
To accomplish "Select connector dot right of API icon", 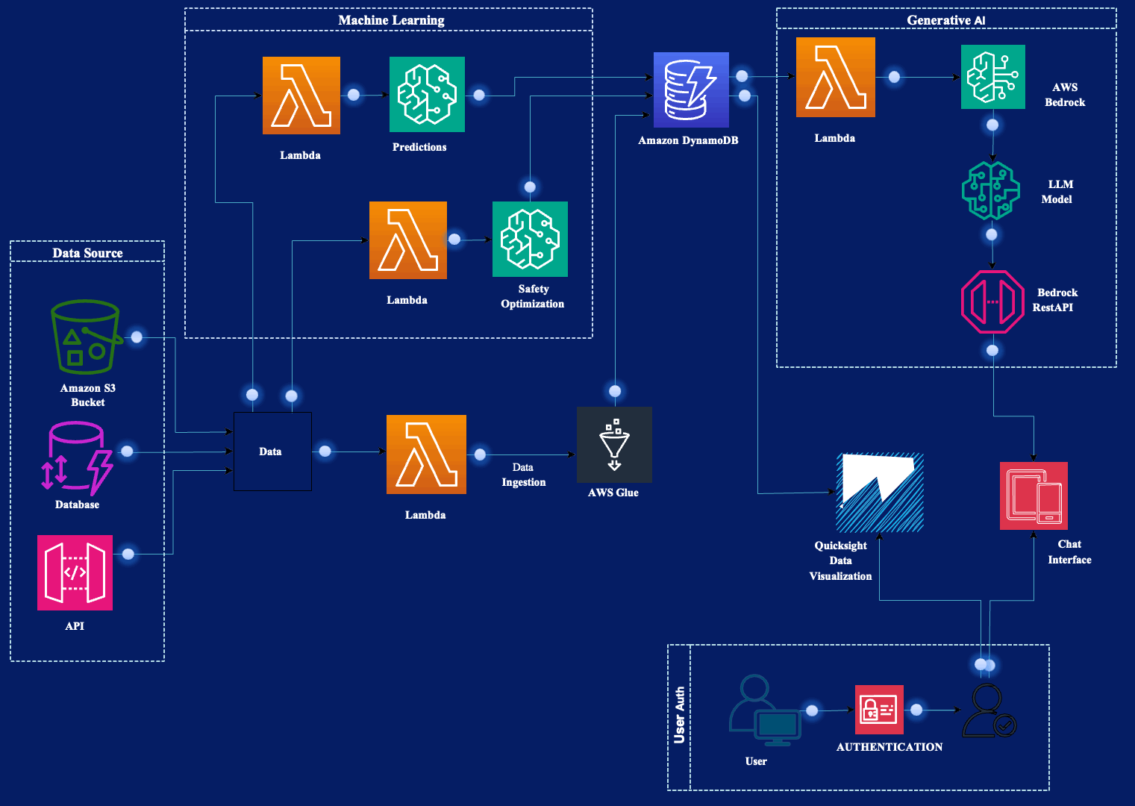I will pos(128,554).
